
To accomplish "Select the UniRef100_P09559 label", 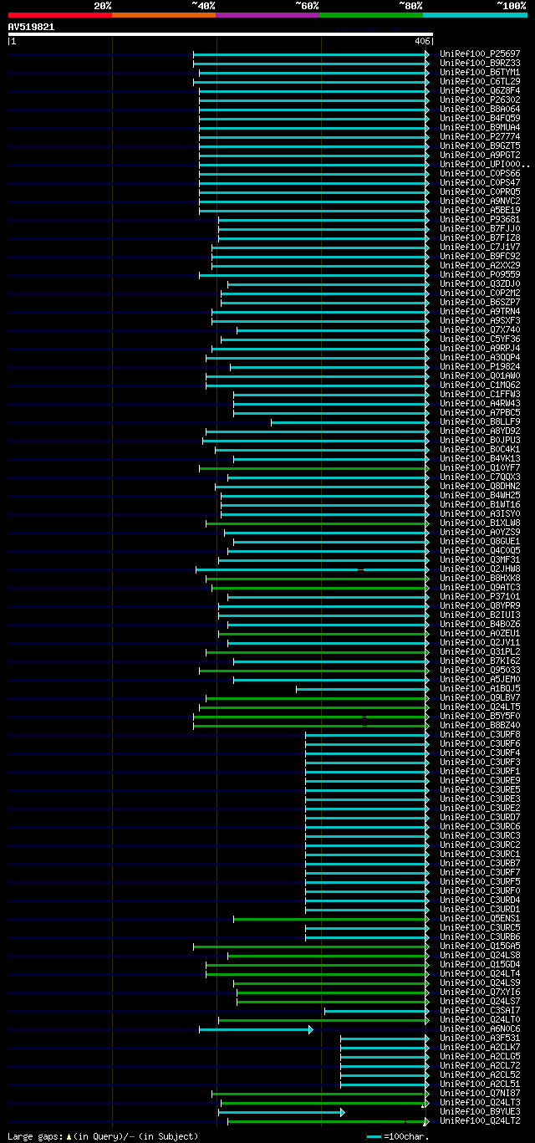I will 480,275.
